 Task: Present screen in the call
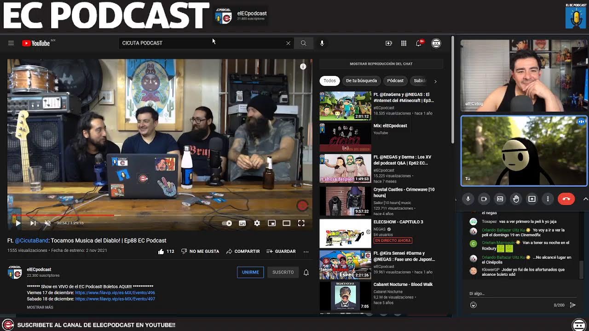coord(532,199)
